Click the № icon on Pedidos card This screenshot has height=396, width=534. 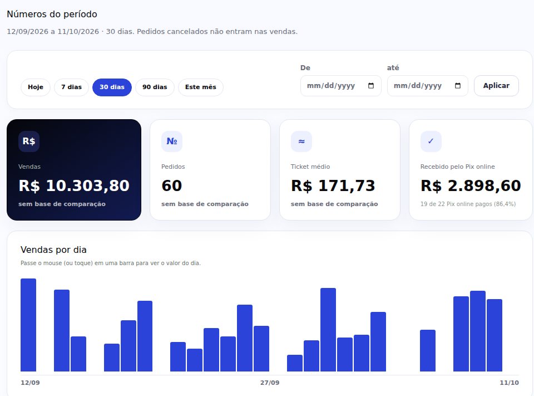point(172,141)
